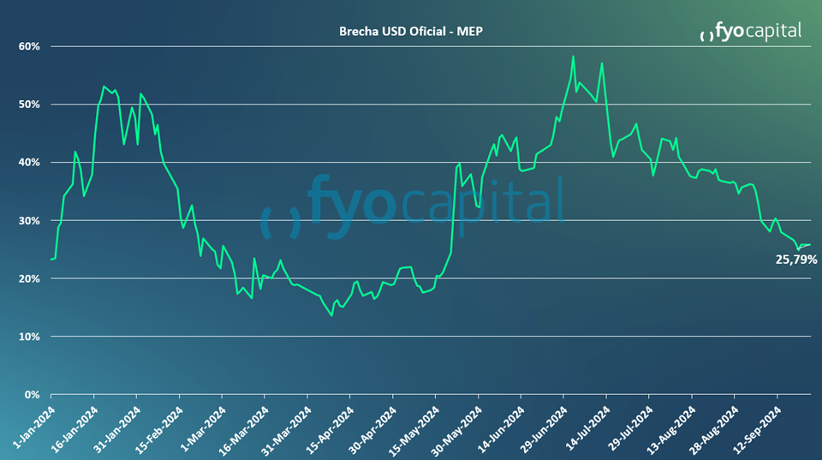Click the 31-Jan-2024 date label
This screenshot has width=822, height=460.
(117, 429)
